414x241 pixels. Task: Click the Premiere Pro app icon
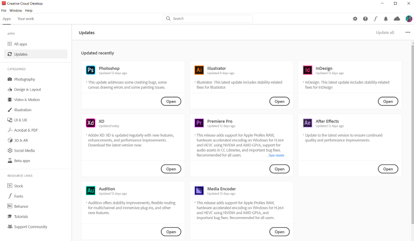tap(199, 123)
